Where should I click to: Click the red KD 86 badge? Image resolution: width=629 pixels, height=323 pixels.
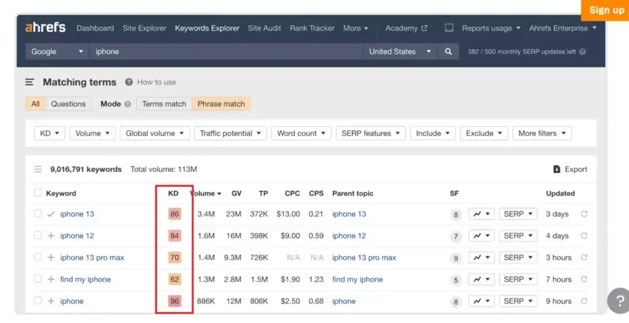click(174, 214)
